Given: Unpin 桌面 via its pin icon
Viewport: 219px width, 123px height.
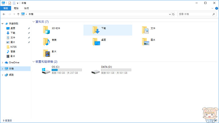Looking at the screenshot, I should coord(29,28).
